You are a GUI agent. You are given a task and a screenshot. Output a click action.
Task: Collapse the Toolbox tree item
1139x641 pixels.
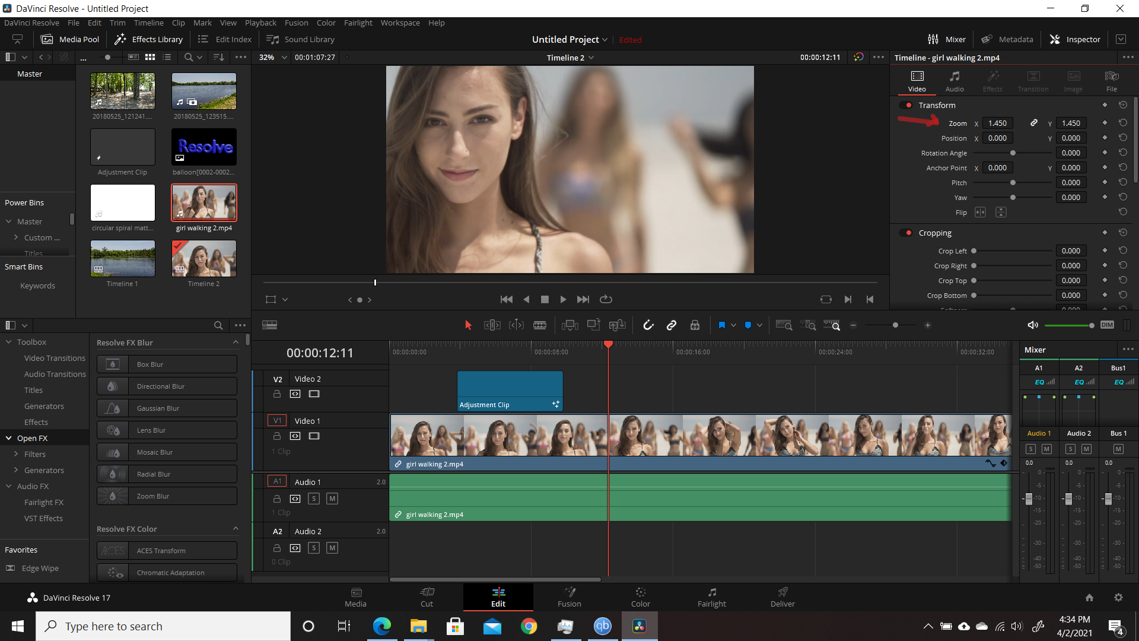click(9, 342)
